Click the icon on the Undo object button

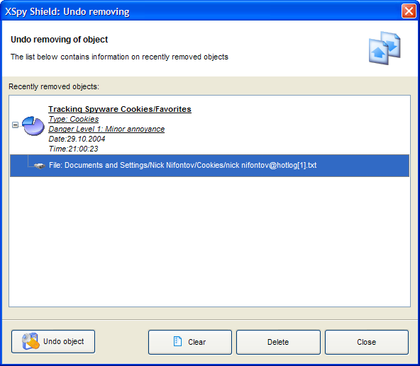31,341
